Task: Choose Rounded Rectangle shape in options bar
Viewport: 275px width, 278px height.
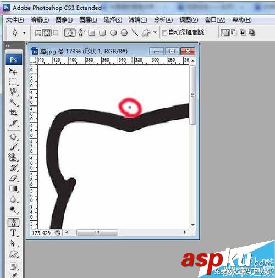Action: click(x=102, y=33)
